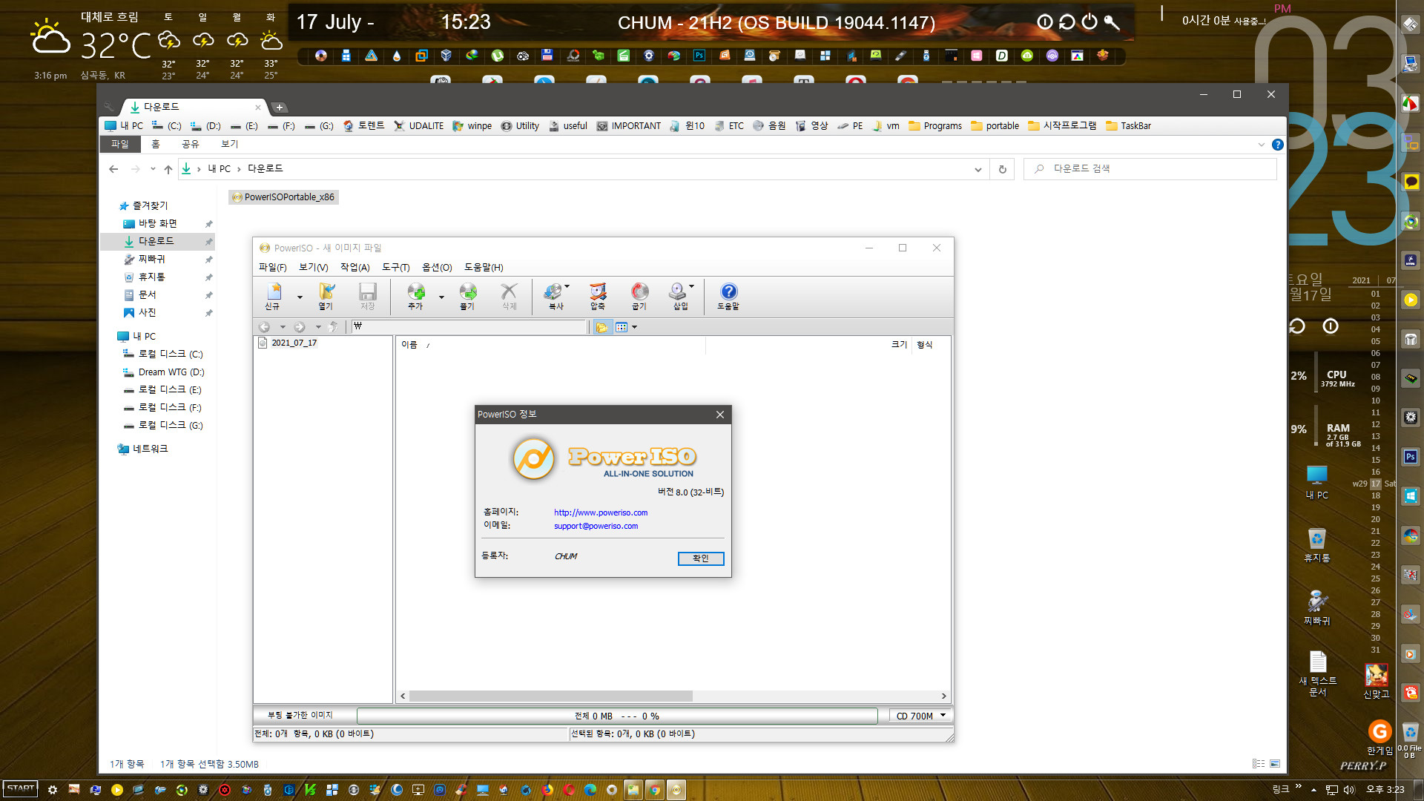This screenshot has height=801, width=1424.
Task: Expand the dropdown arrow beside 신규 button
Action: click(300, 297)
